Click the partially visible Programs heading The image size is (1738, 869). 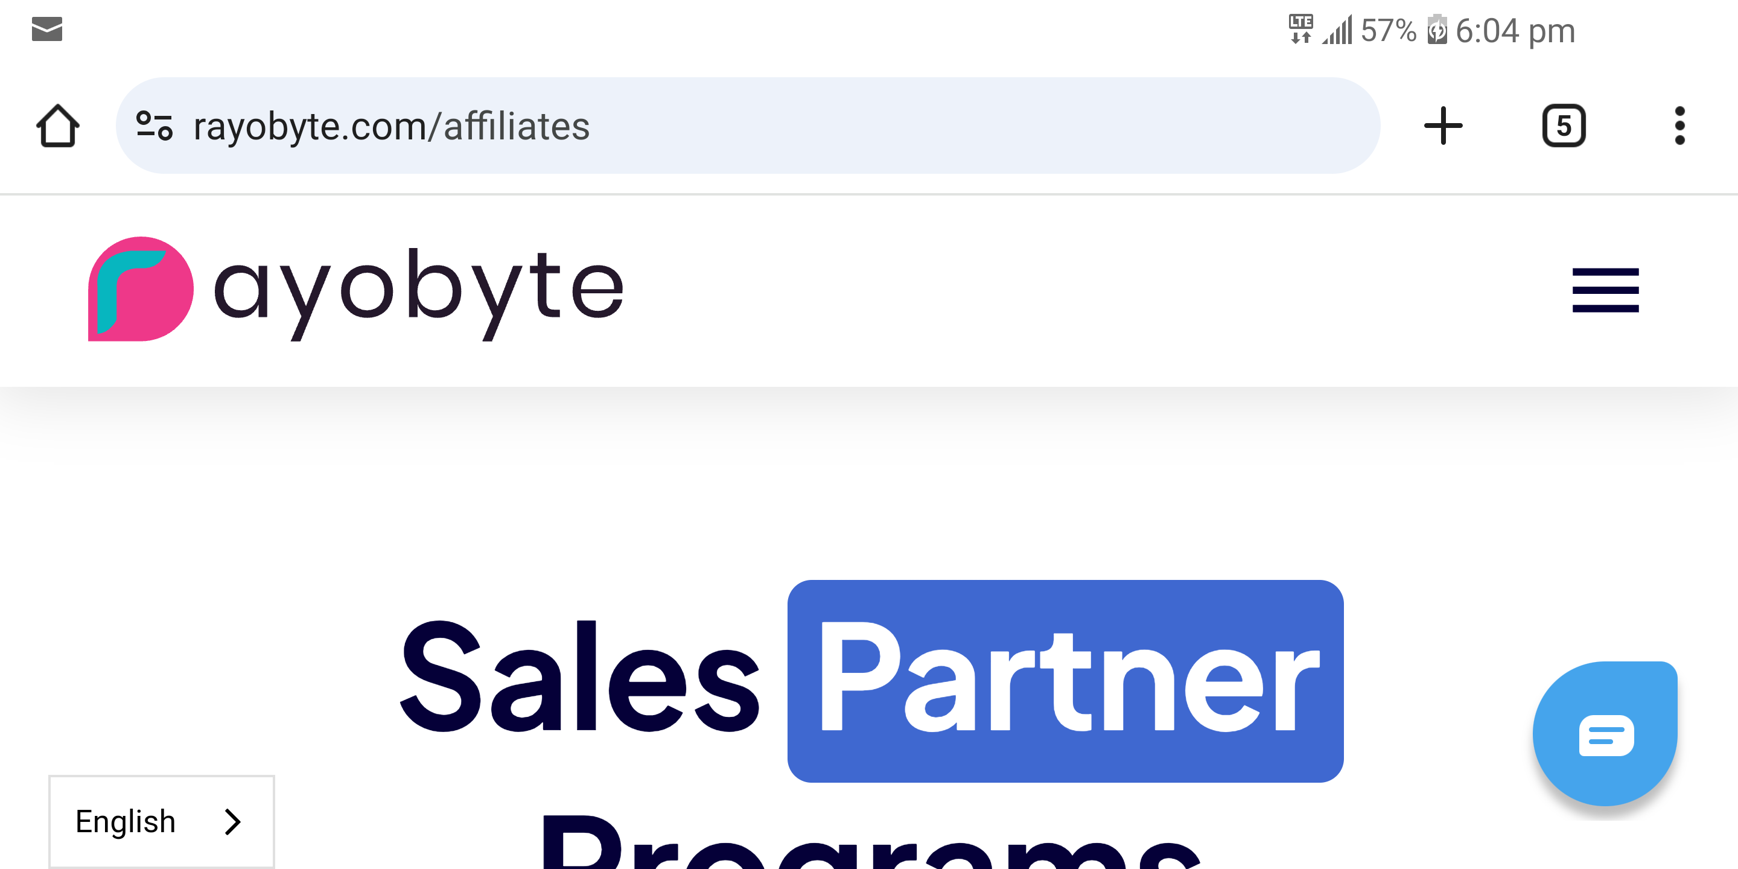[x=870, y=842]
